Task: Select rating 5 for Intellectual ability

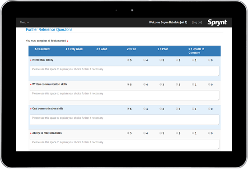Action: click(128, 60)
